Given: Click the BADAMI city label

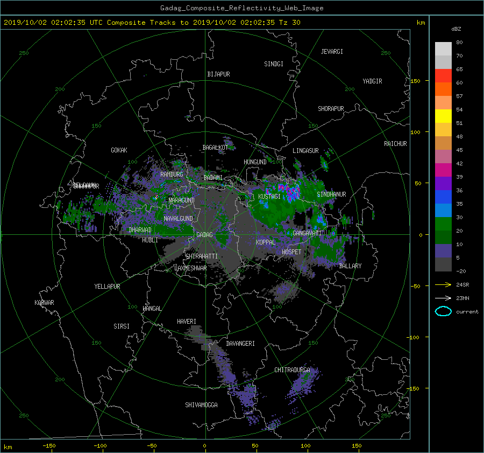Looking at the screenshot, I should (x=213, y=178).
